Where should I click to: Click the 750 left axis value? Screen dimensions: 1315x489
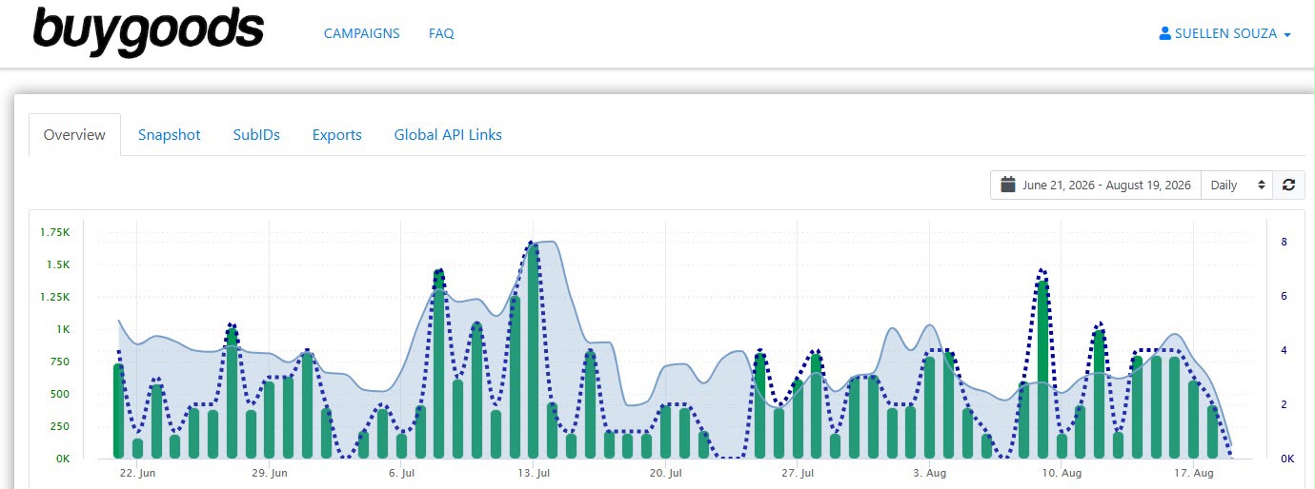59,362
